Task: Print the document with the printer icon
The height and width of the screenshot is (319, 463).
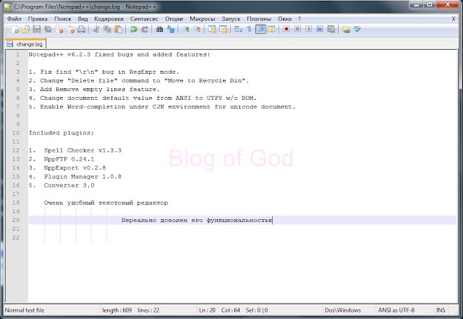Action: (x=82, y=29)
